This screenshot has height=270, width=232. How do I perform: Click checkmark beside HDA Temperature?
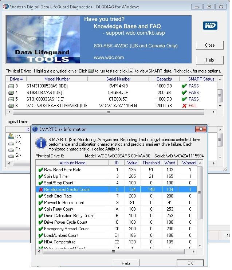(41, 242)
